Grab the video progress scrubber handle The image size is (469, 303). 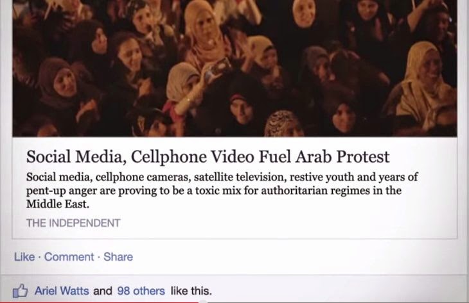203,302
